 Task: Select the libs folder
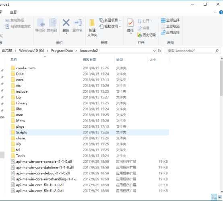pos(89,109)
